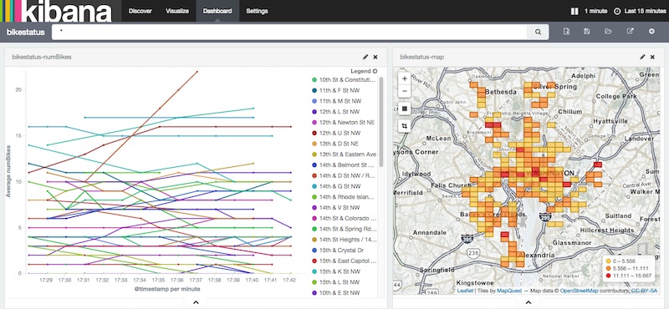This screenshot has width=669, height=309.
Task: Open the Discover tab
Action: (x=140, y=11)
